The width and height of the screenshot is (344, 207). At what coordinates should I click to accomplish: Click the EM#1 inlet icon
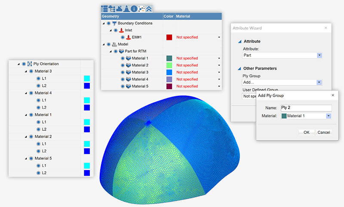click(x=128, y=37)
